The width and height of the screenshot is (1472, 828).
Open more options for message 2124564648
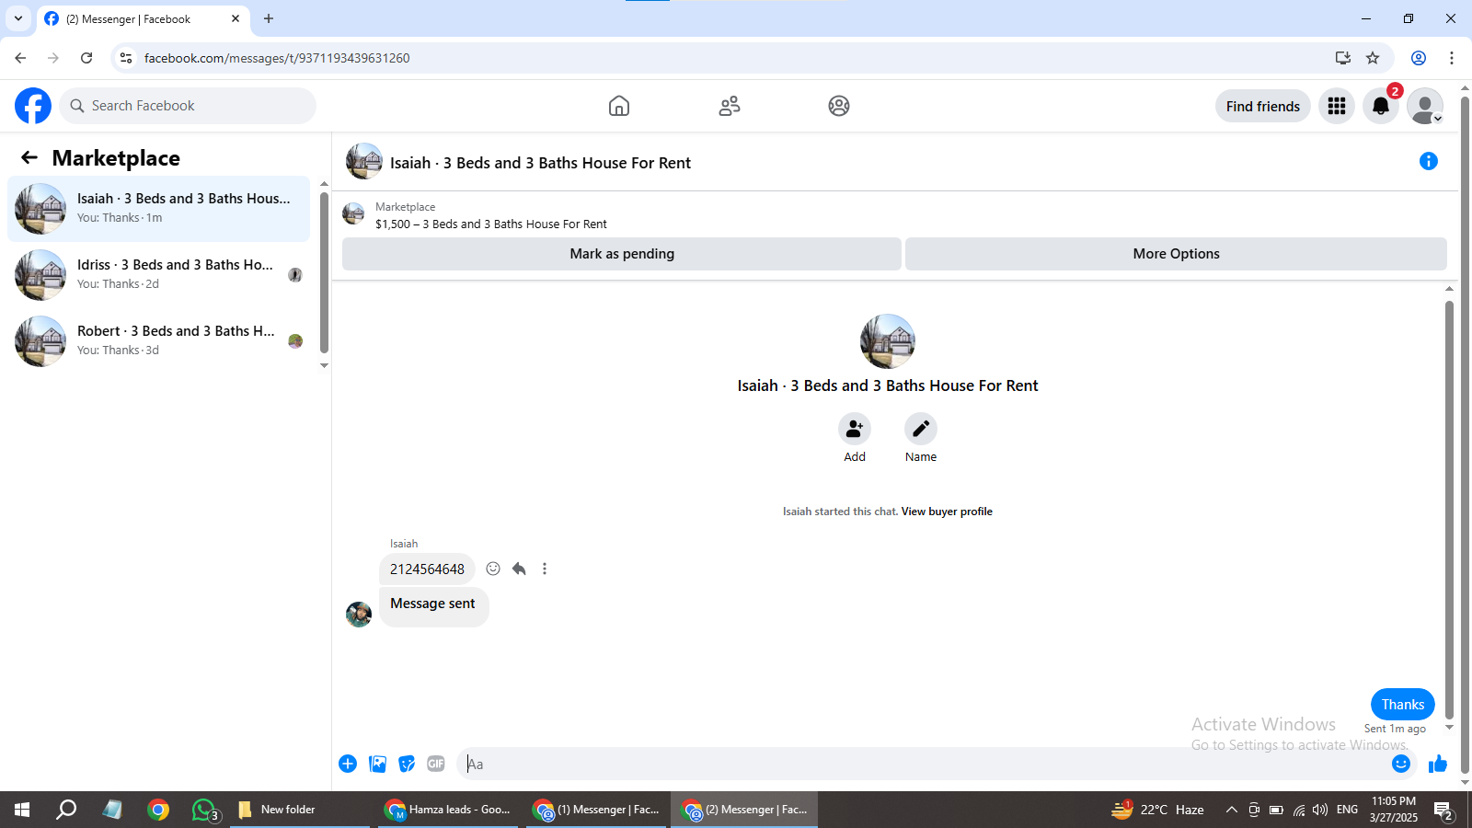[x=545, y=569]
